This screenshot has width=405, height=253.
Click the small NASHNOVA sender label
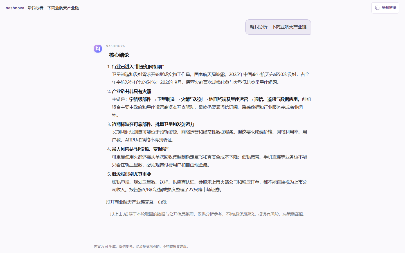tap(115, 46)
